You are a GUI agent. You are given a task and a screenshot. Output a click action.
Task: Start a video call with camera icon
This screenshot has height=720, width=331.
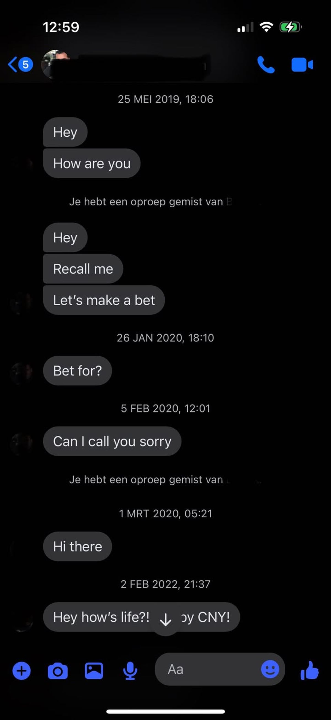(x=302, y=65)
